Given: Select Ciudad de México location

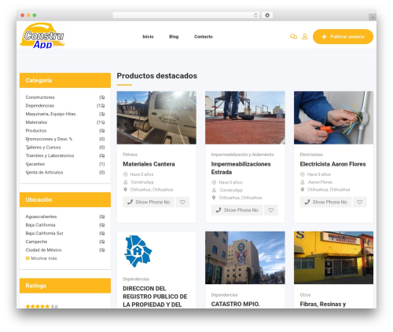Looking at the screenshot, I should tap(43, 250).
